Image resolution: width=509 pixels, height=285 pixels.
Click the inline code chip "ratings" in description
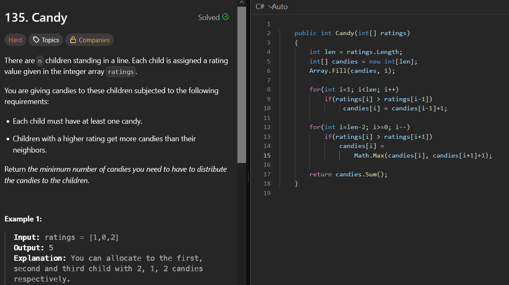click(121, 72)
